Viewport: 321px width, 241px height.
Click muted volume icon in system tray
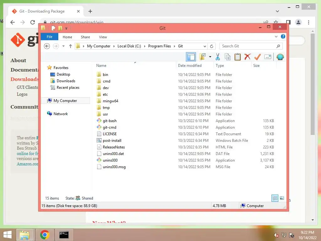276,235
